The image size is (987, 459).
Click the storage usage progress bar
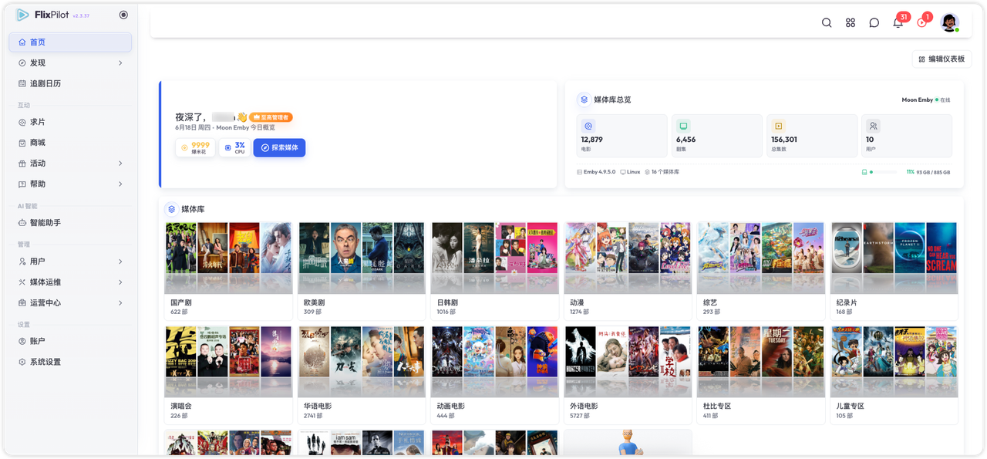pyautogui.click(x=883, y=172)
